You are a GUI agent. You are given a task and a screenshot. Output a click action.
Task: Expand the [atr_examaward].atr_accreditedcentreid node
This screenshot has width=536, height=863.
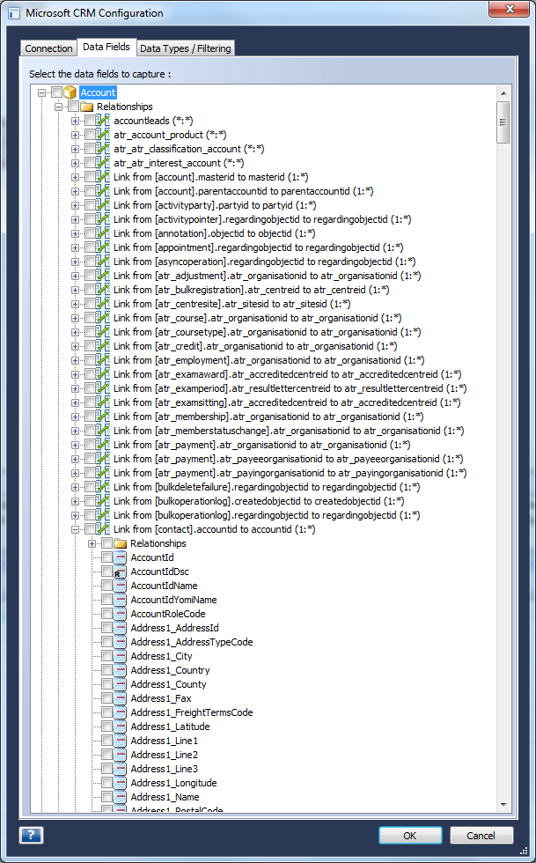tap(76, 374)
